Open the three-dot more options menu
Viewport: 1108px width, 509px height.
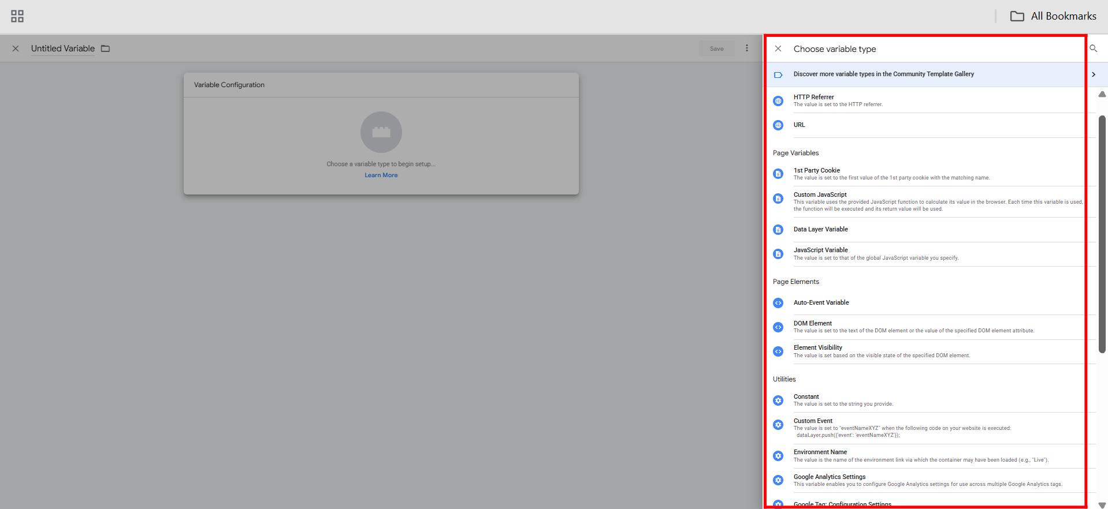coord(747,48)
